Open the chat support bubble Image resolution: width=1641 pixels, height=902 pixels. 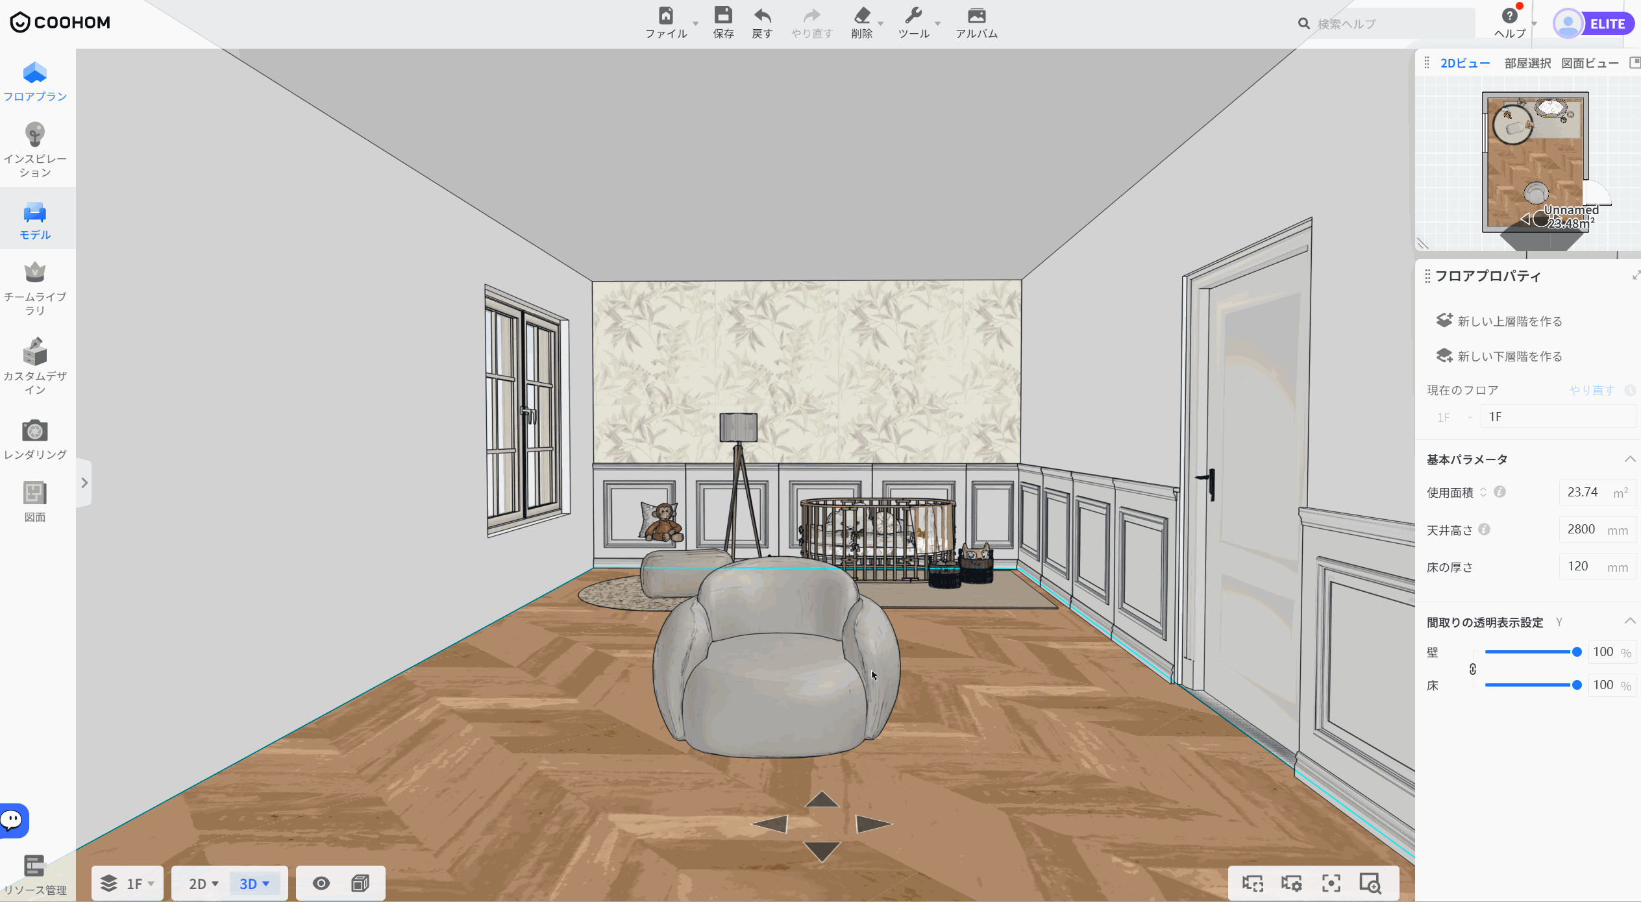click(12, 821)
